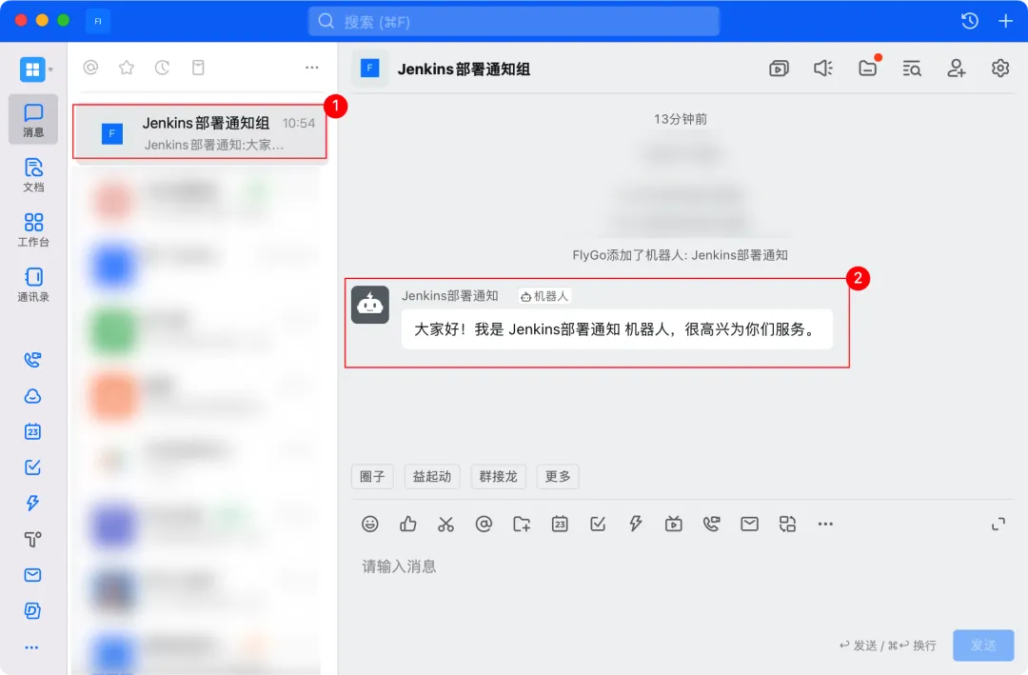Image resolution: width=1028 pixels, height=675 pixels.
Task: Open group announcement speaker icon
Action: pyautogui.click(x=822, y=69)
